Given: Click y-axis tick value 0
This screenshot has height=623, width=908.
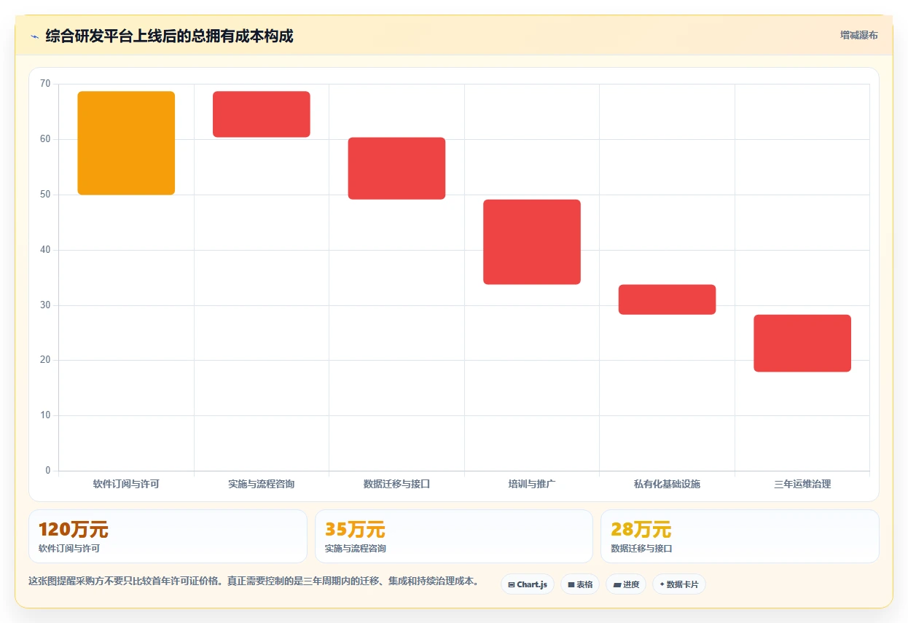Looking at the screenshot, I should click(x=48, y=471).
